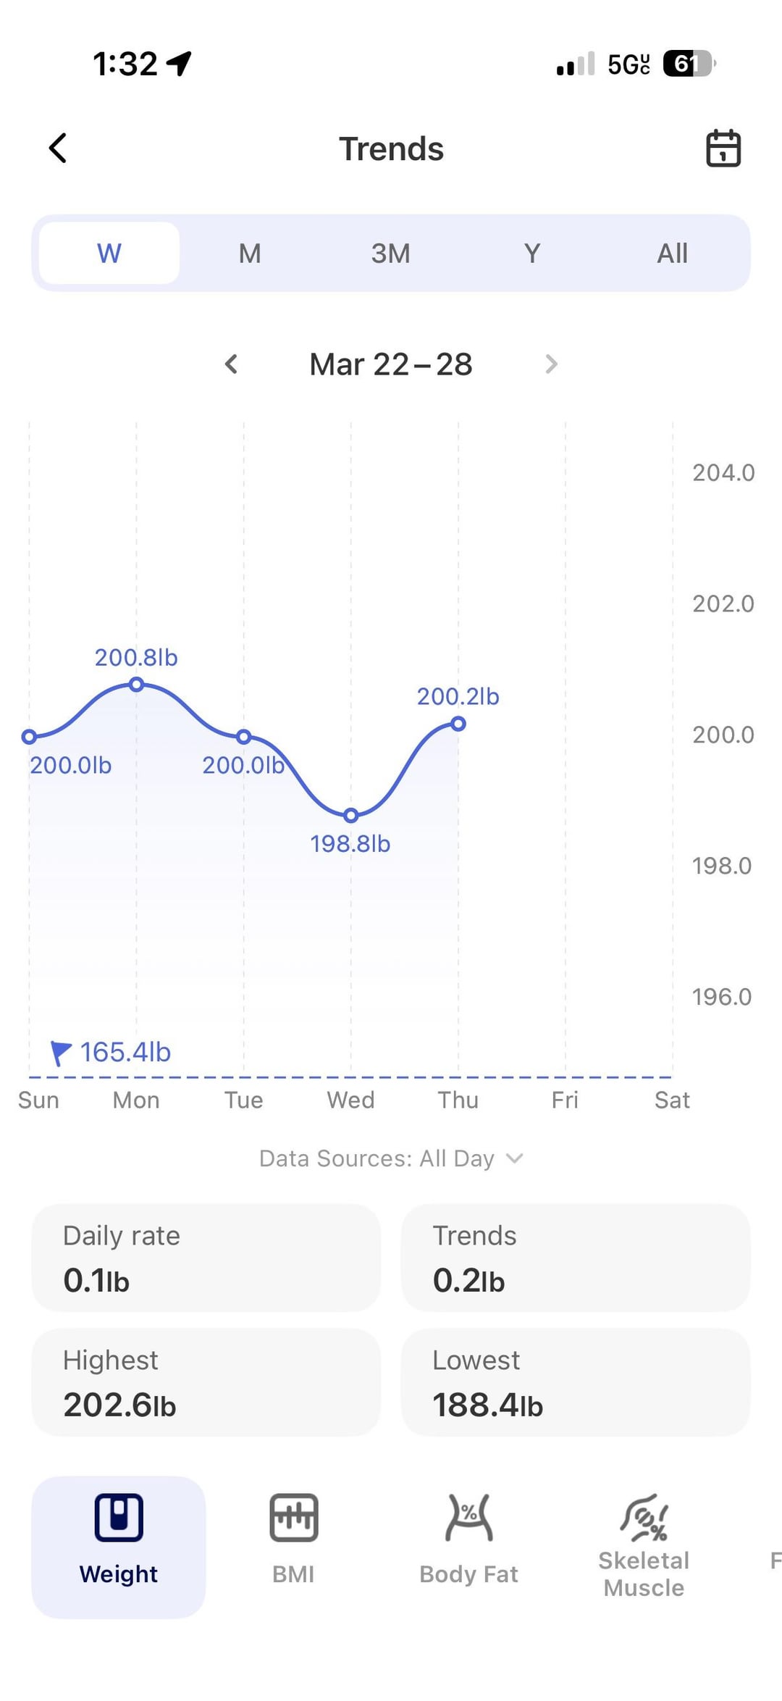Tap the Daily rate card
Image resolution: width=782 pixels, height=1701 pixels.
[206, 1258]
